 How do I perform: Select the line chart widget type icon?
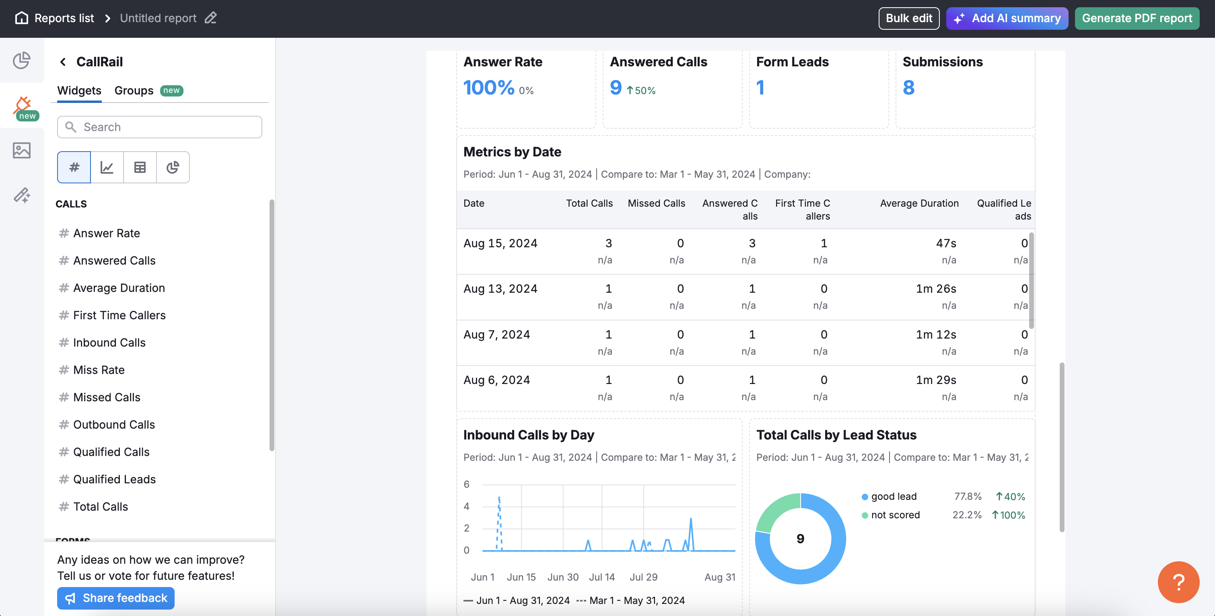coord(107,167)
